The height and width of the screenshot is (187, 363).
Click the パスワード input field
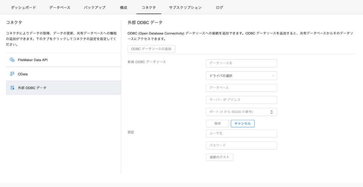tap(241, 145)
